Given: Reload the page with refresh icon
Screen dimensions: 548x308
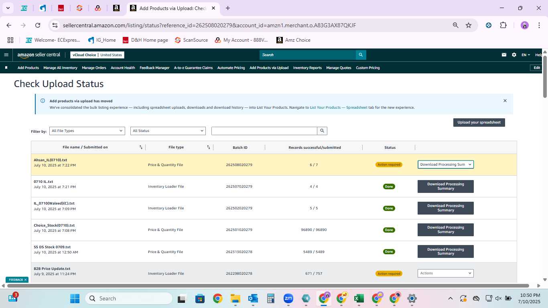Looking at the screenshot, I should click(38, 25).
